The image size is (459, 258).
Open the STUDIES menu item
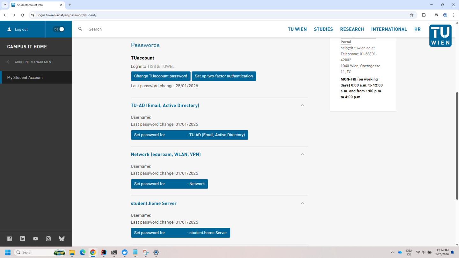(x=323, y=29)
